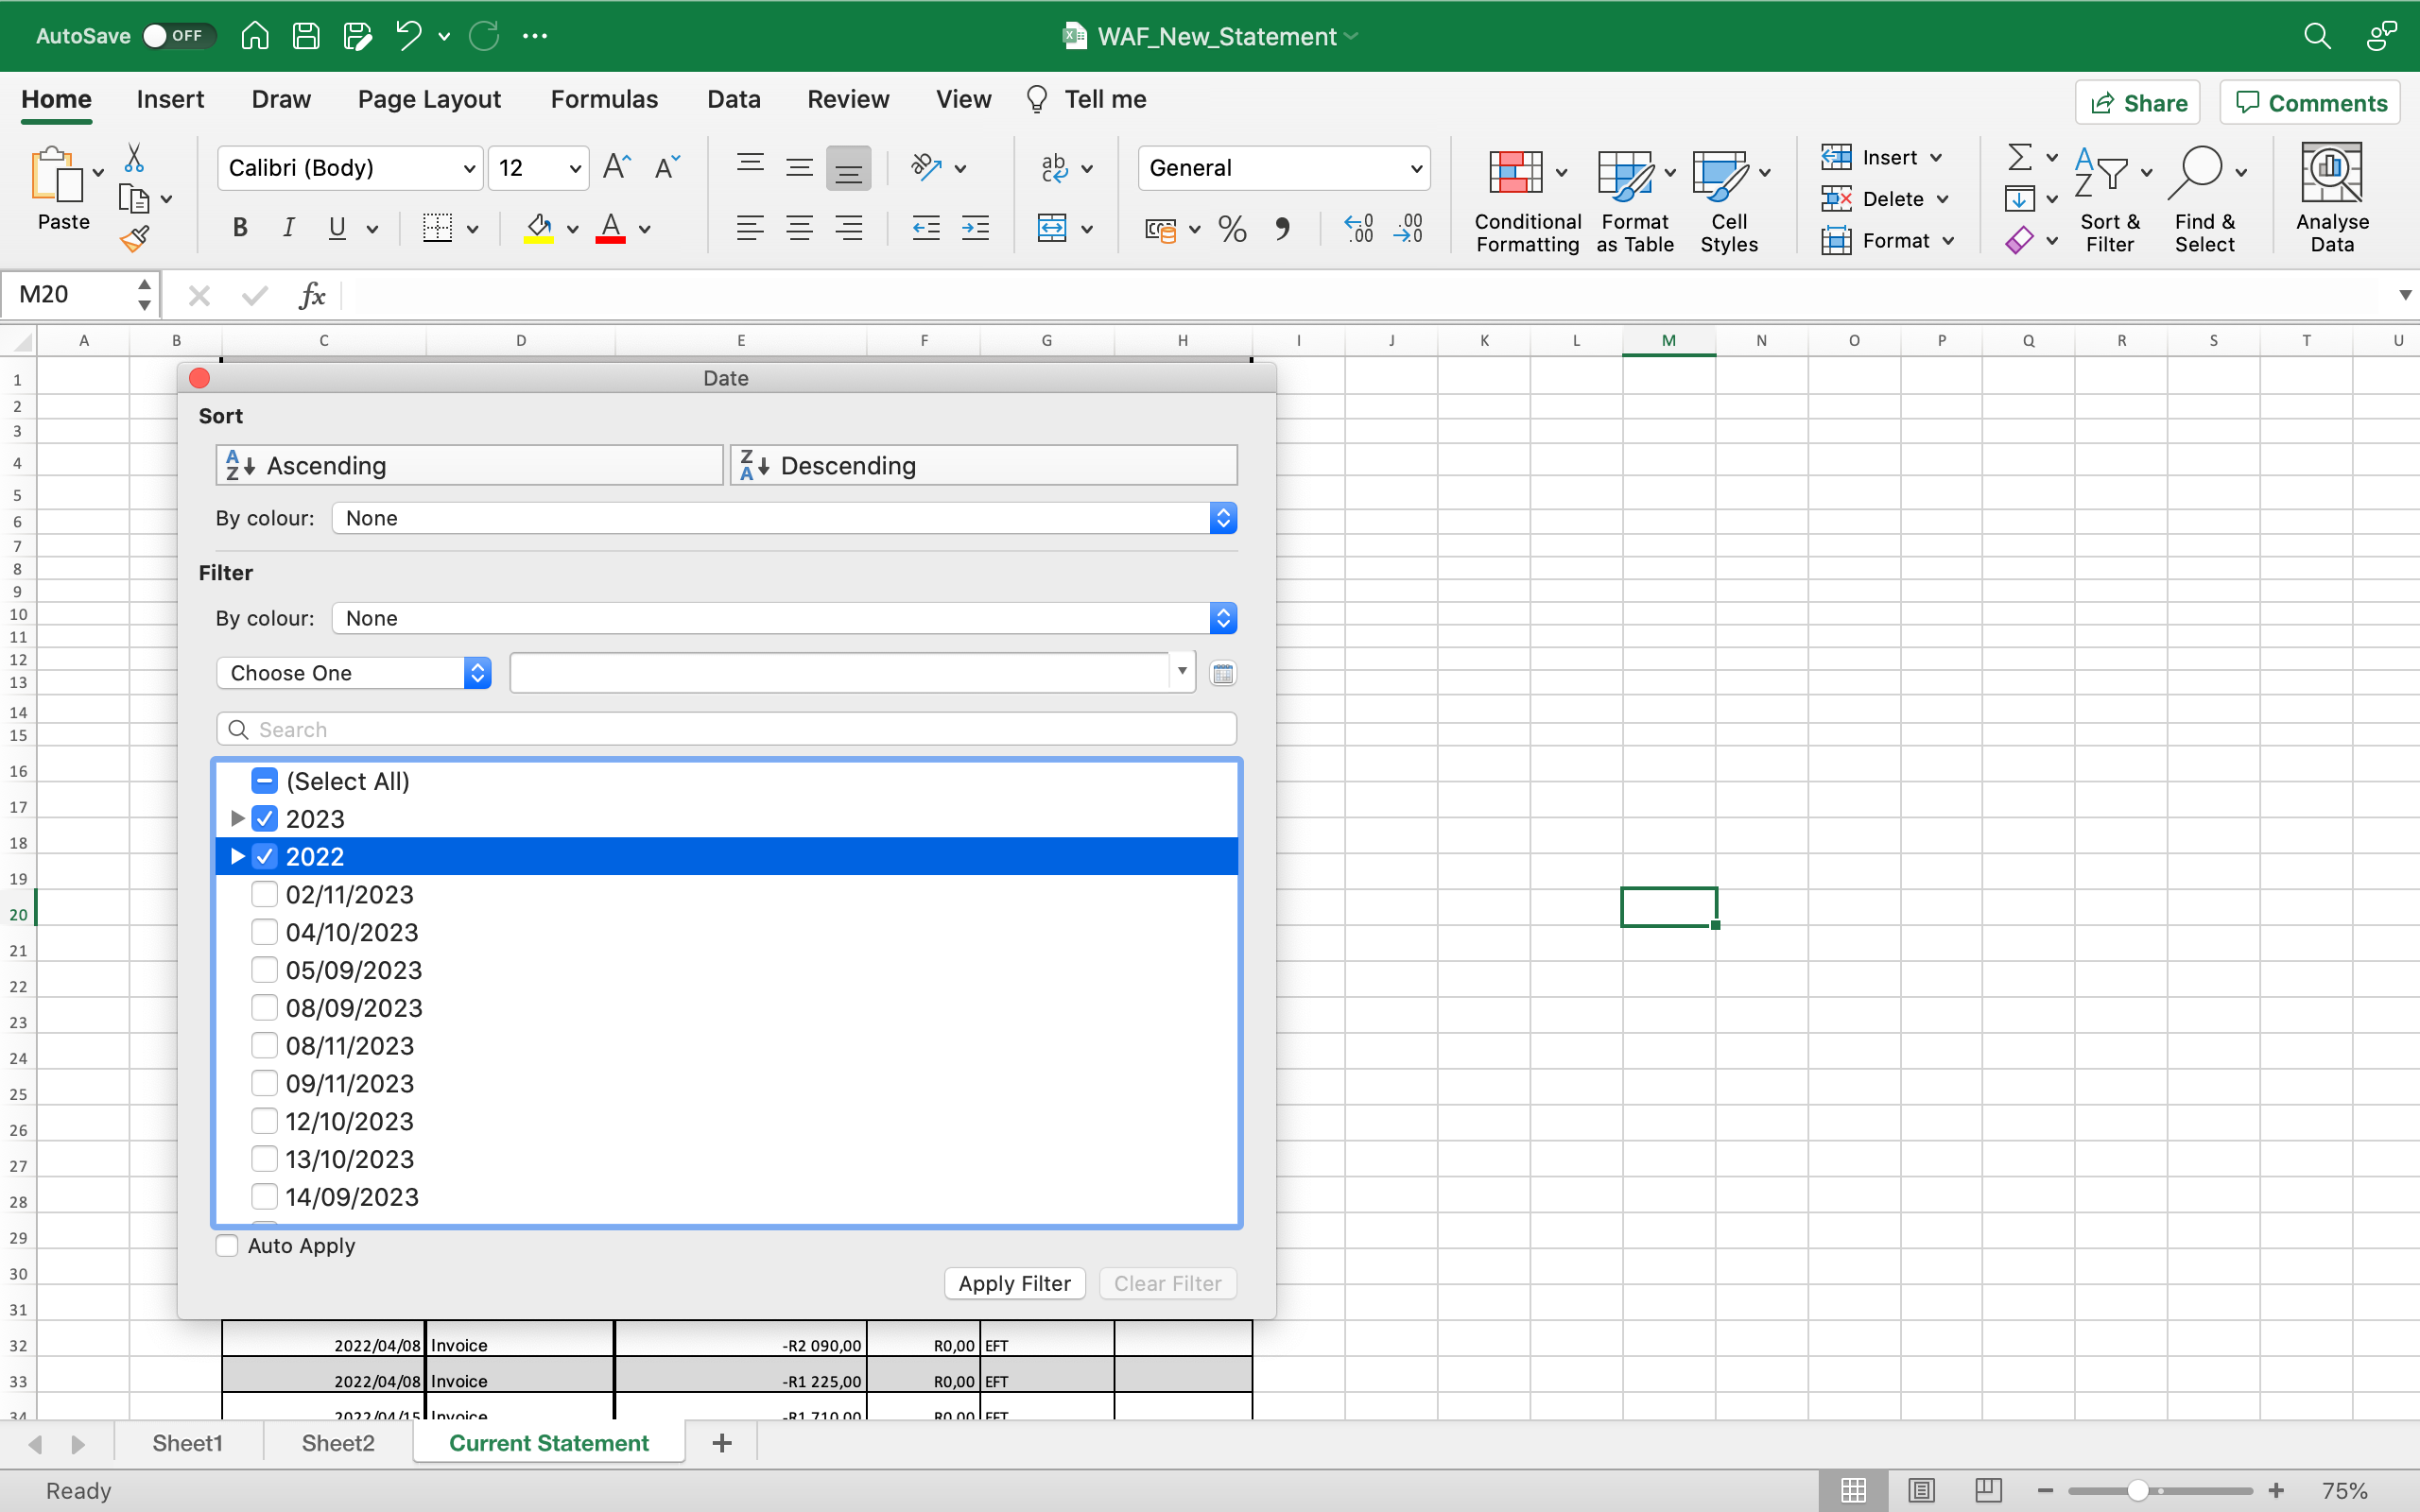Click the Bold formatting icon
Screen dimensions: 2420x1512
click(x=240, y=228)
